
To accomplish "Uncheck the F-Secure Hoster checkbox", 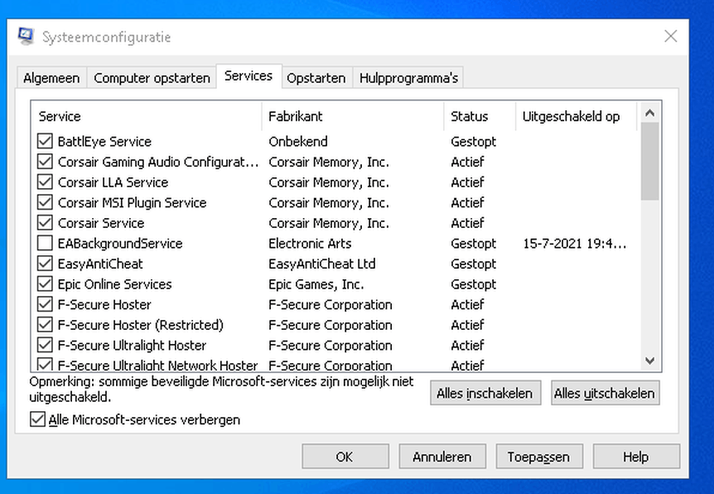I will click(45, 304).
